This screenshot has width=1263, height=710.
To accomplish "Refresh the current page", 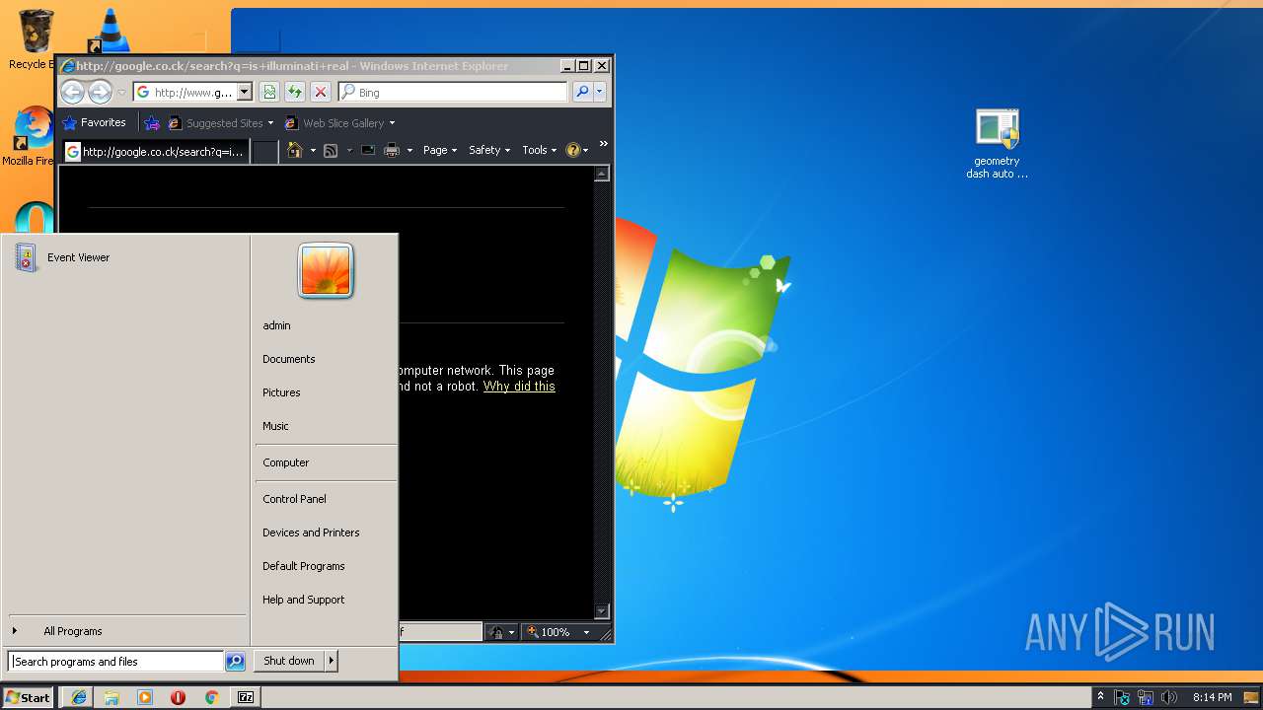I will [x=295, y=92].
